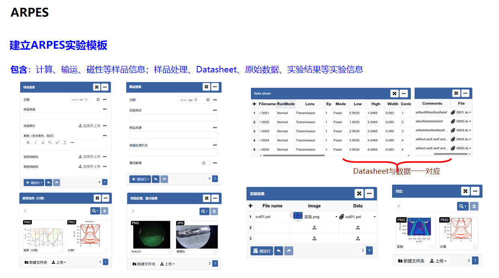
Task: Go to page 2 in 样品处理、退火结果 panel
Action: click(209, 264)
